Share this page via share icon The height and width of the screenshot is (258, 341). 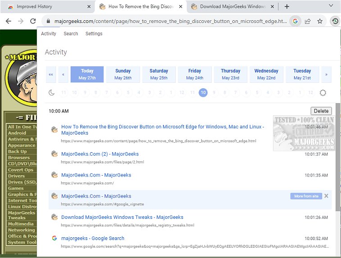(308, 21)
